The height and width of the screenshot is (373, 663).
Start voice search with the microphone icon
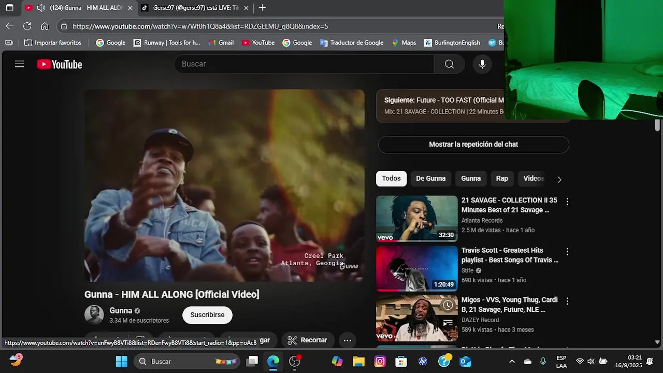click(482, 64)
